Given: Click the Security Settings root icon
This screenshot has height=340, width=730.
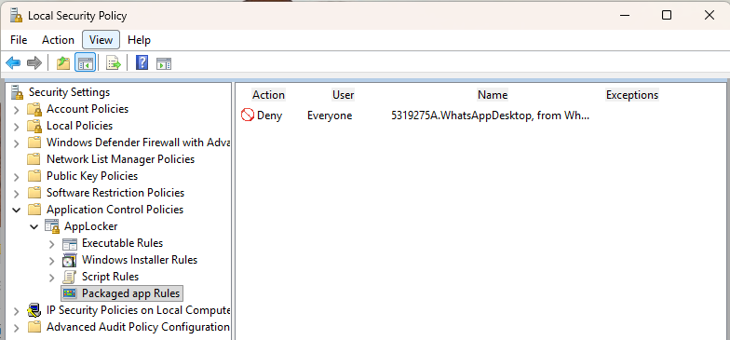Looking at the screenshot, I should (17, 91).
